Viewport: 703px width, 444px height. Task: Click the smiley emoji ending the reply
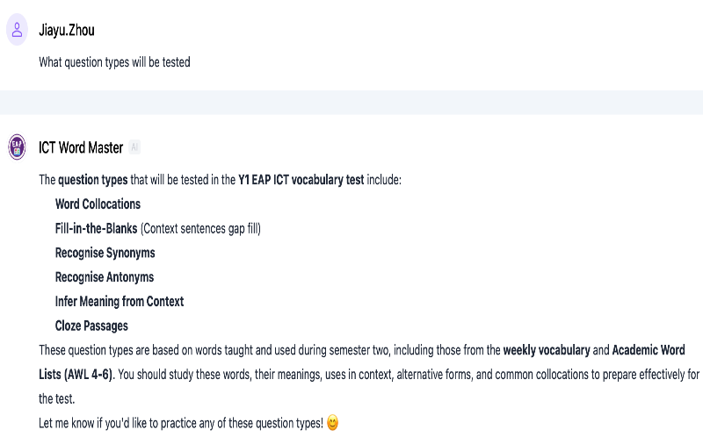(x=332, y=423)
